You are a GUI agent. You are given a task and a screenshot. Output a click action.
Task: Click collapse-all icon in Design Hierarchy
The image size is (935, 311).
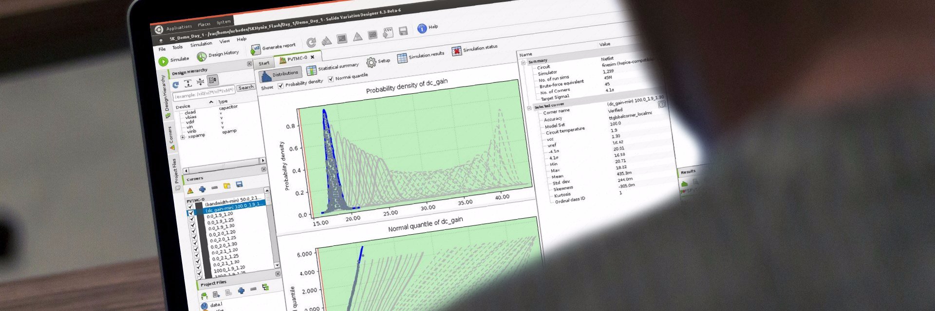pyautogui.click(x=200, y=82)
